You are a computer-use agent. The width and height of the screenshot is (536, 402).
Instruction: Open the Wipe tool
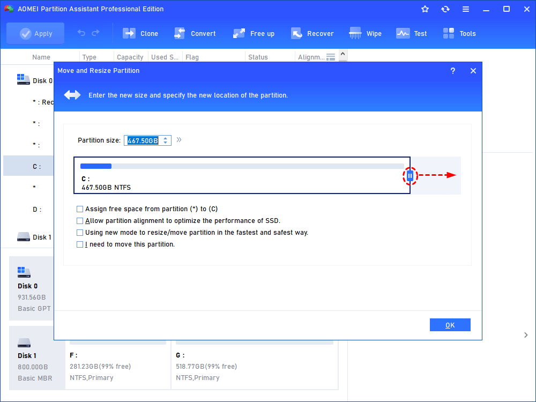pyautogui.click(x=365, y=33)
